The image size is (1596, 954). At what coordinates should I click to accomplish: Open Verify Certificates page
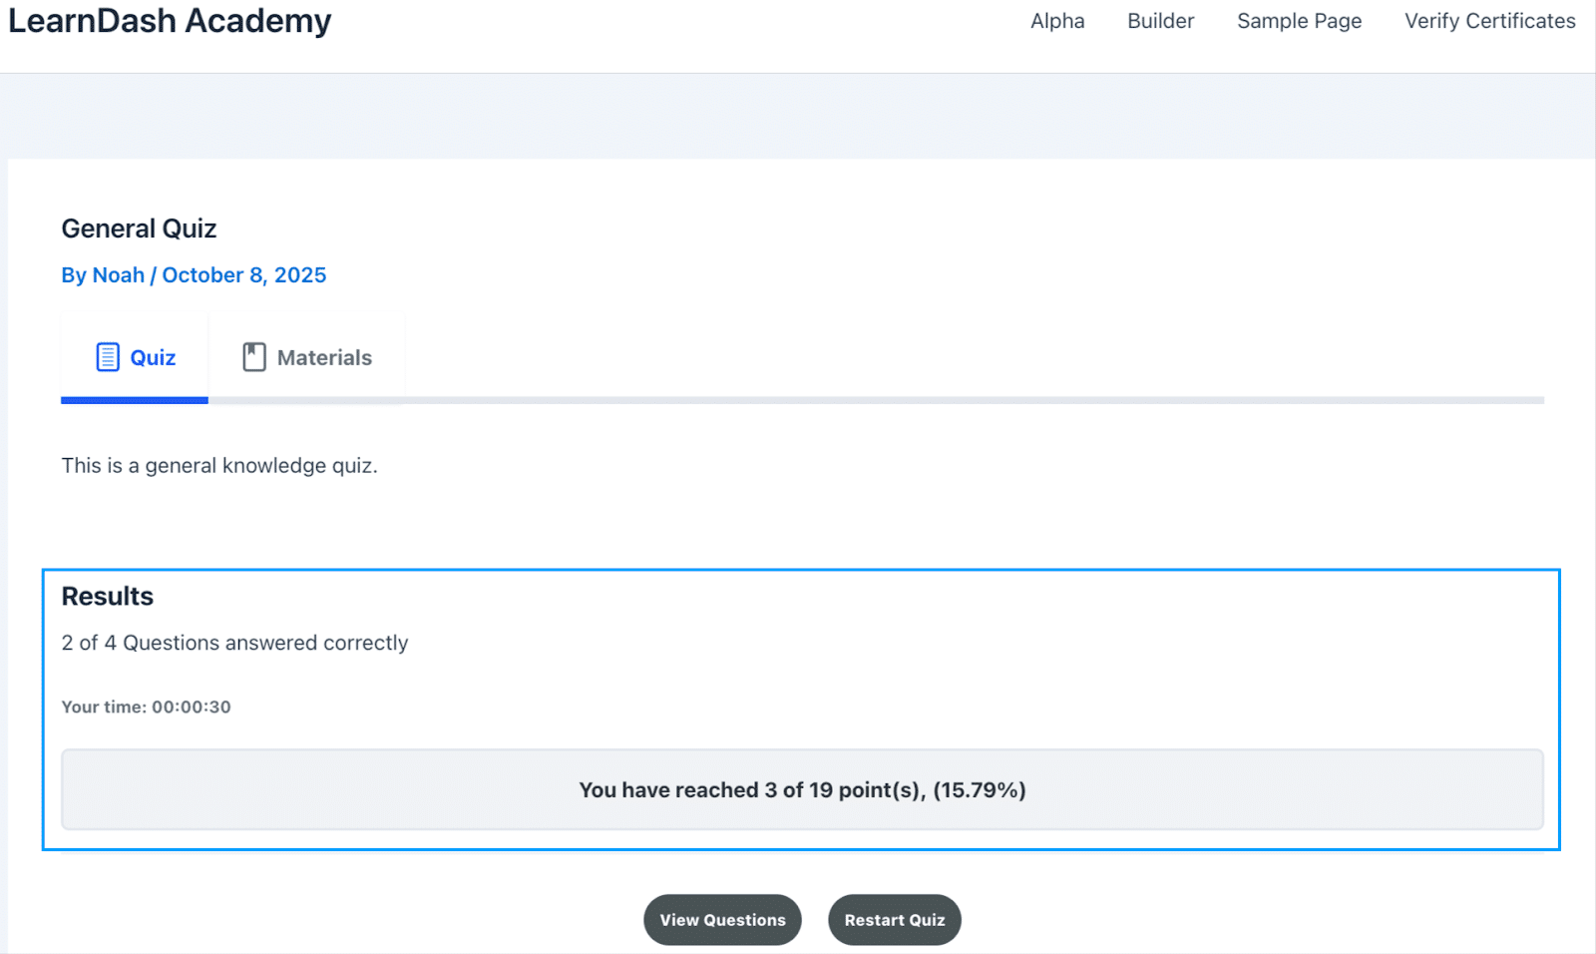(x=1490, y=21)
